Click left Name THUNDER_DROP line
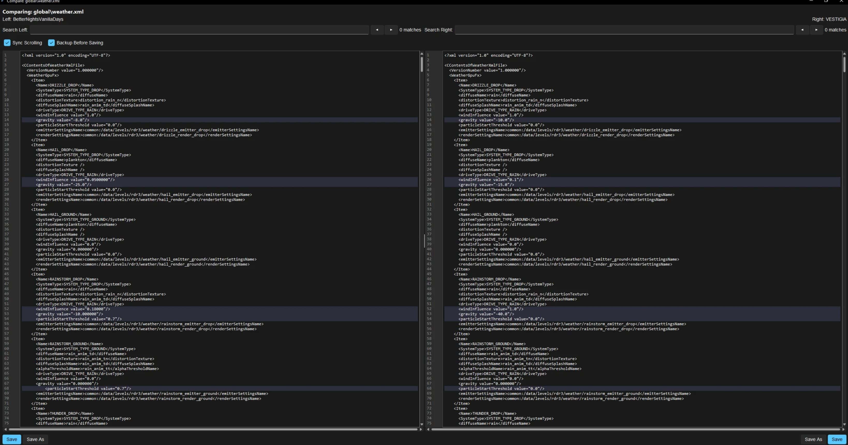This screenshot has height=445, width=848. [x=65, y=413]
